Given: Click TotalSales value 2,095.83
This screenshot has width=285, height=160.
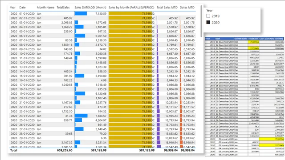Looking at the screenshot, I should 67,23.
